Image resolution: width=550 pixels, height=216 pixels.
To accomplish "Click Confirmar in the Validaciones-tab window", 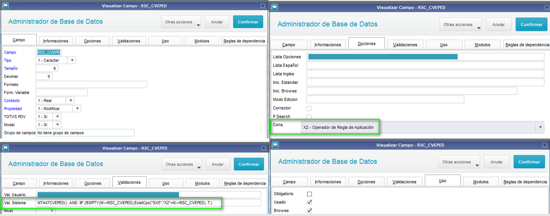I will tap(249, 164).
